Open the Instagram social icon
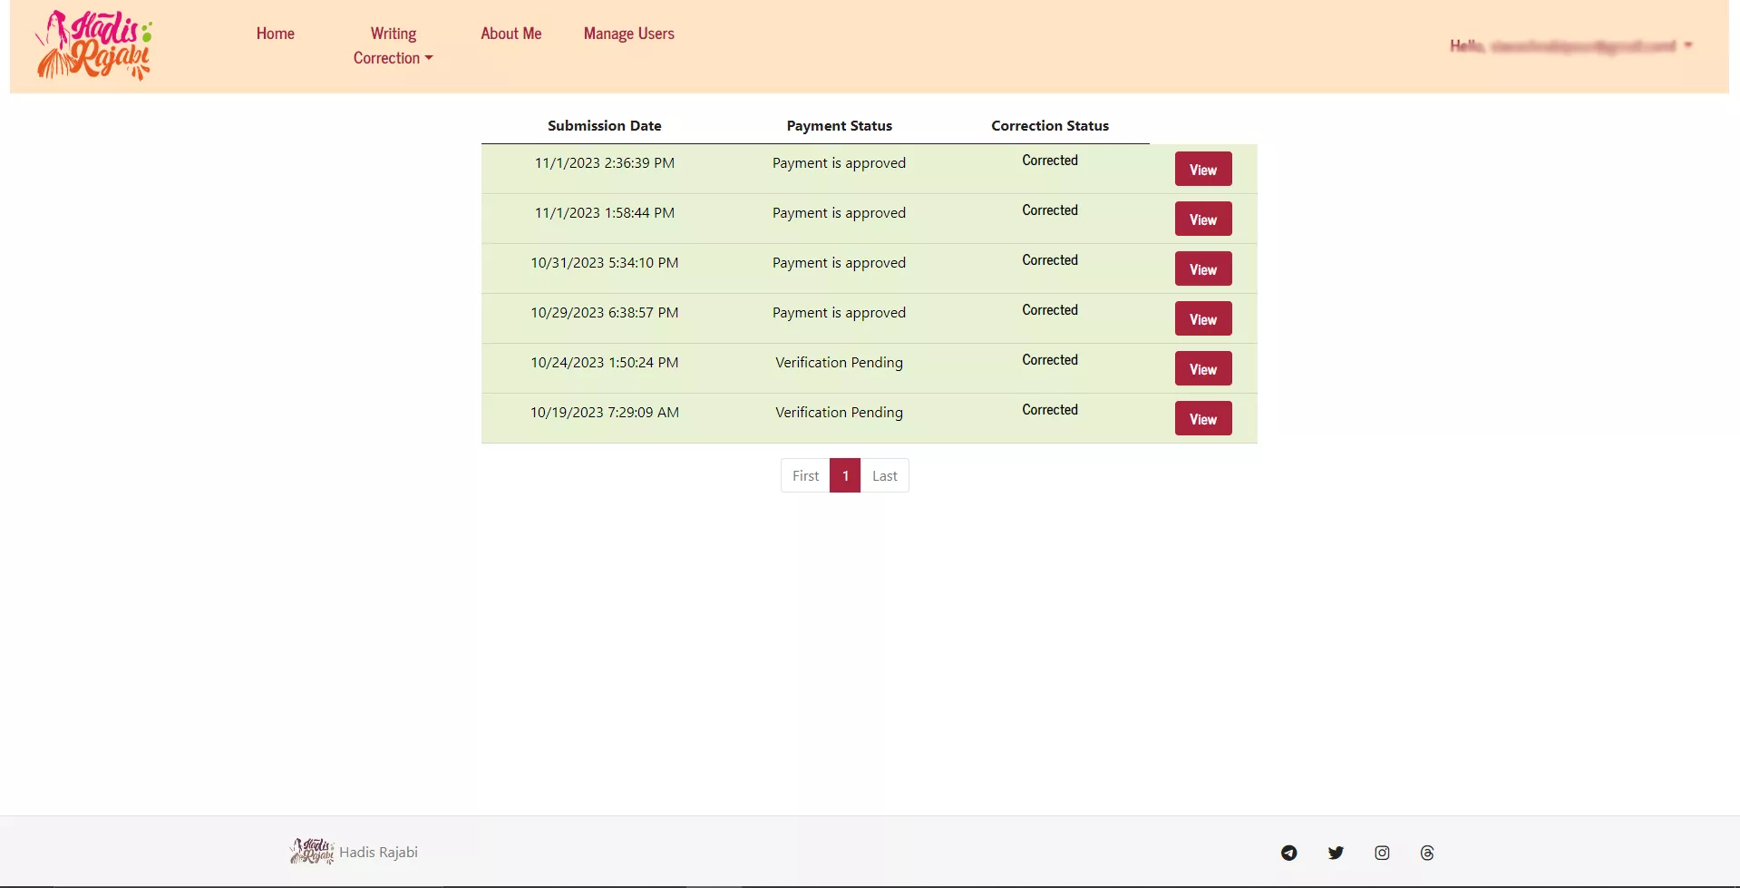Image resolution: width=1740 pixels, height=888 pixels. point(1382,853)
